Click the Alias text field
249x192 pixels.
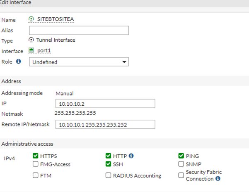(x=79, y=30)
